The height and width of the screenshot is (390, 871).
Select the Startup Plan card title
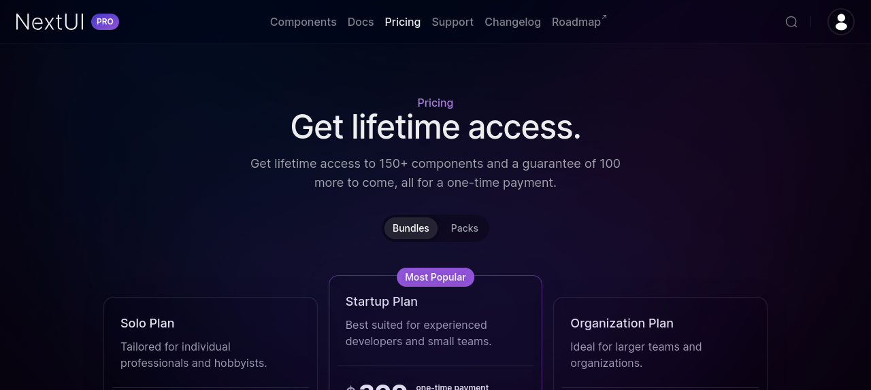pos(382,302)
